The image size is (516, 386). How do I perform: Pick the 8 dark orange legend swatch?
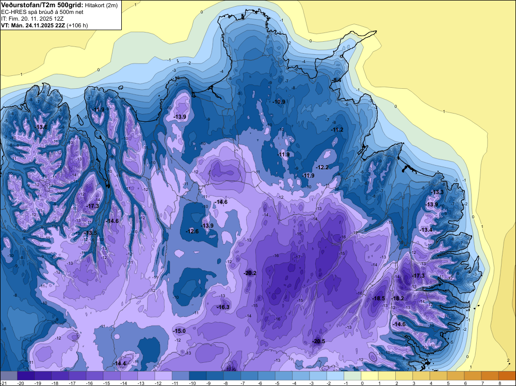point(507,376)
